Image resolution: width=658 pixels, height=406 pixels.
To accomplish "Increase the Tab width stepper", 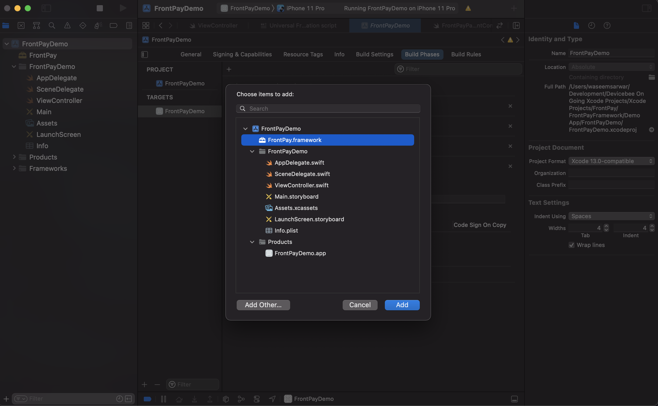I will (606, 226).
